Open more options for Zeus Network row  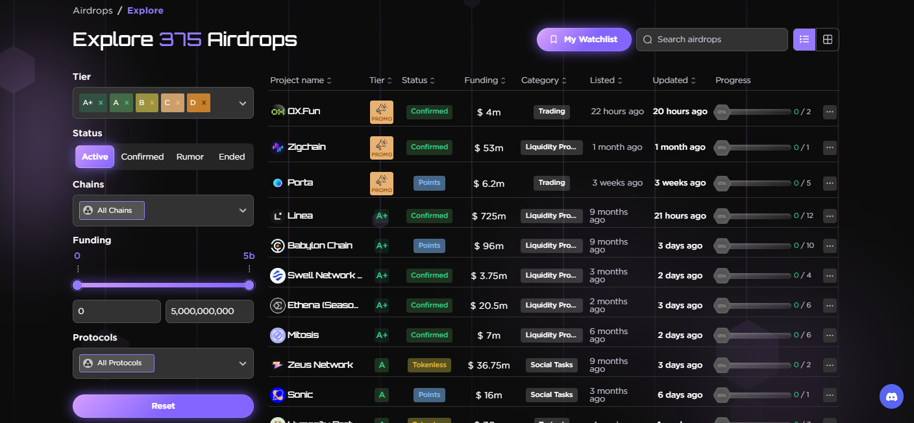point(830,365)
